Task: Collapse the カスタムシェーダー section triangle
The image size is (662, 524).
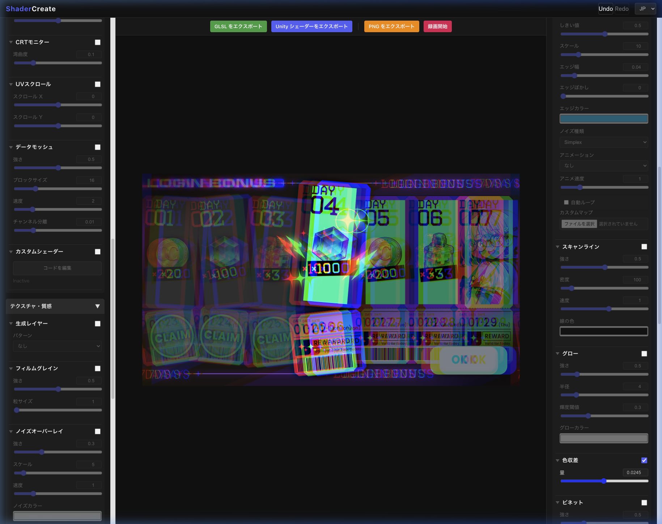Action: [x=11, y=252]
